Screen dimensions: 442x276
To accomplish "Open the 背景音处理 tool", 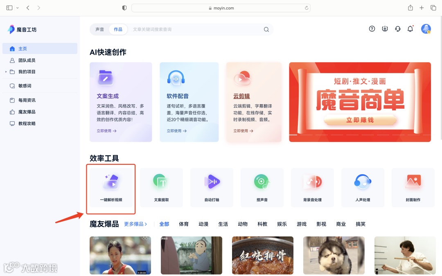I will (312, 187).
